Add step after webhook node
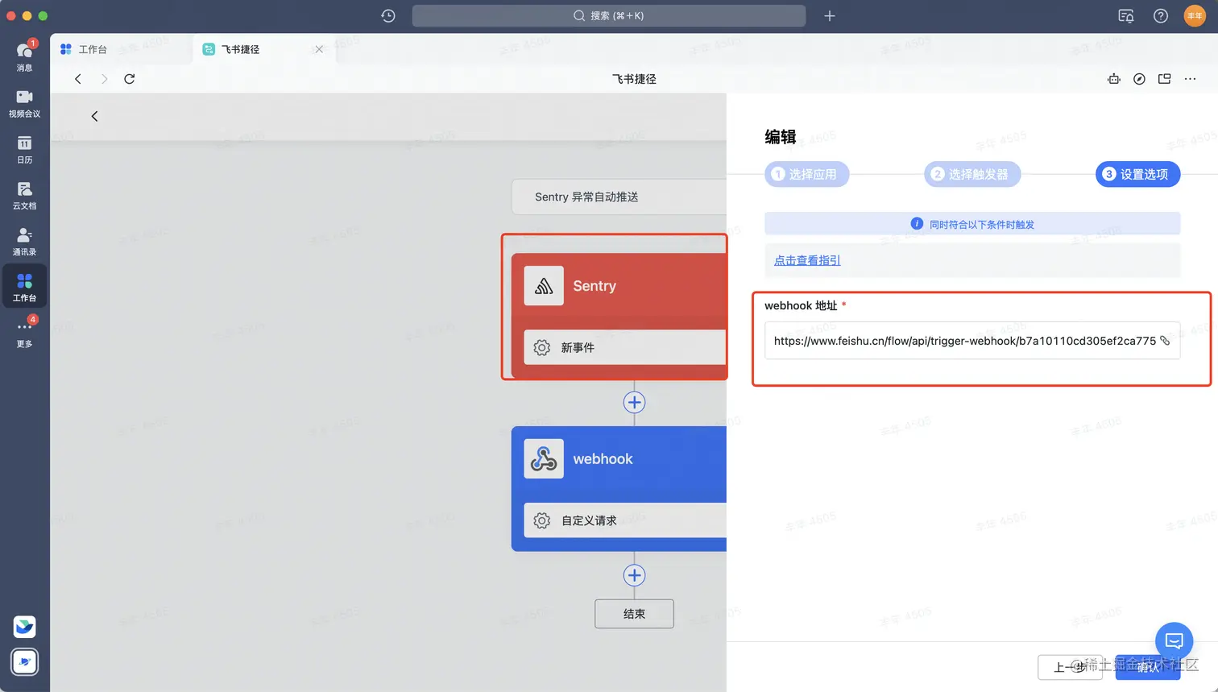Viewport: 1218px width, 692px height. (x=635, y=575)
